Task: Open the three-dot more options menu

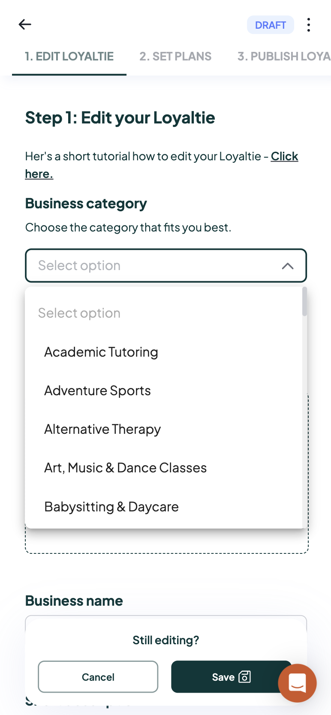Action: [309, 25]
